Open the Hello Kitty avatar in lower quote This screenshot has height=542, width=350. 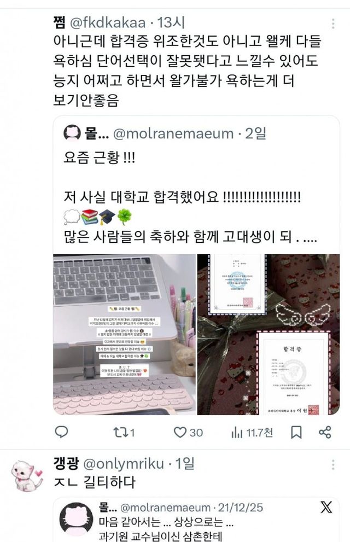tap(76, 518)
